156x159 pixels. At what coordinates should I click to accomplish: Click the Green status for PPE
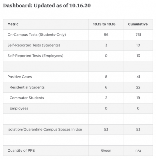click(106, 151)
